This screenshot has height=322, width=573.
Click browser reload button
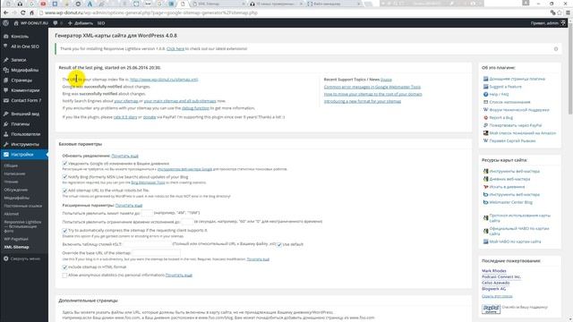click(x=23, y=13)
